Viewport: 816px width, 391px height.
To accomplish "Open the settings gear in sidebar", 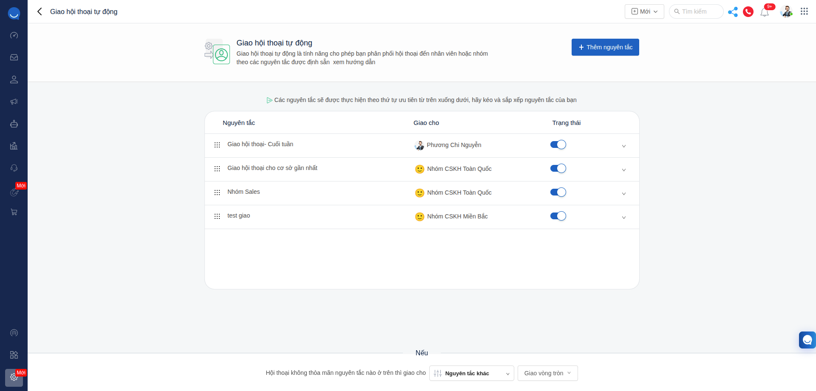I will click(14, 377).
